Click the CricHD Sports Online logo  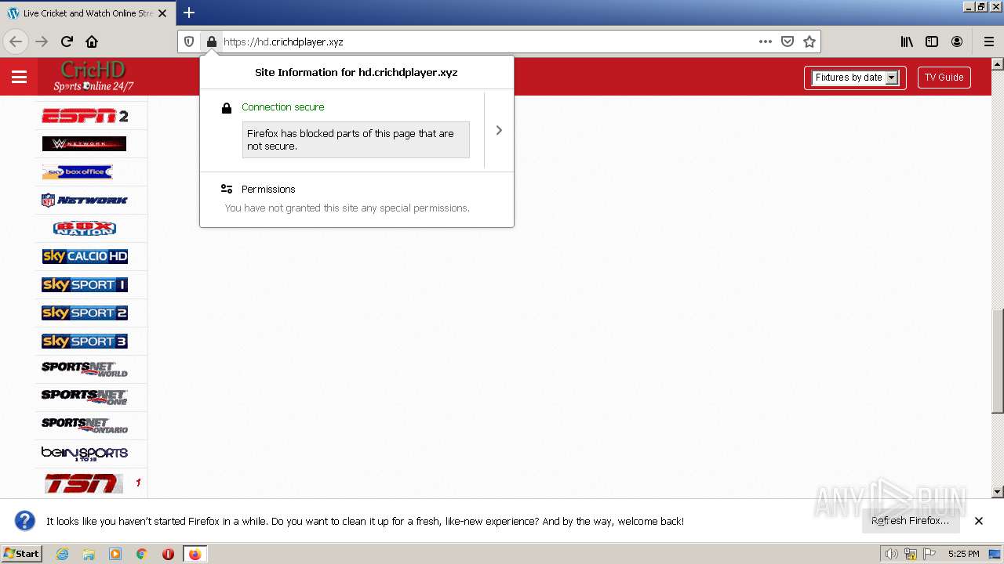(93, 77)
